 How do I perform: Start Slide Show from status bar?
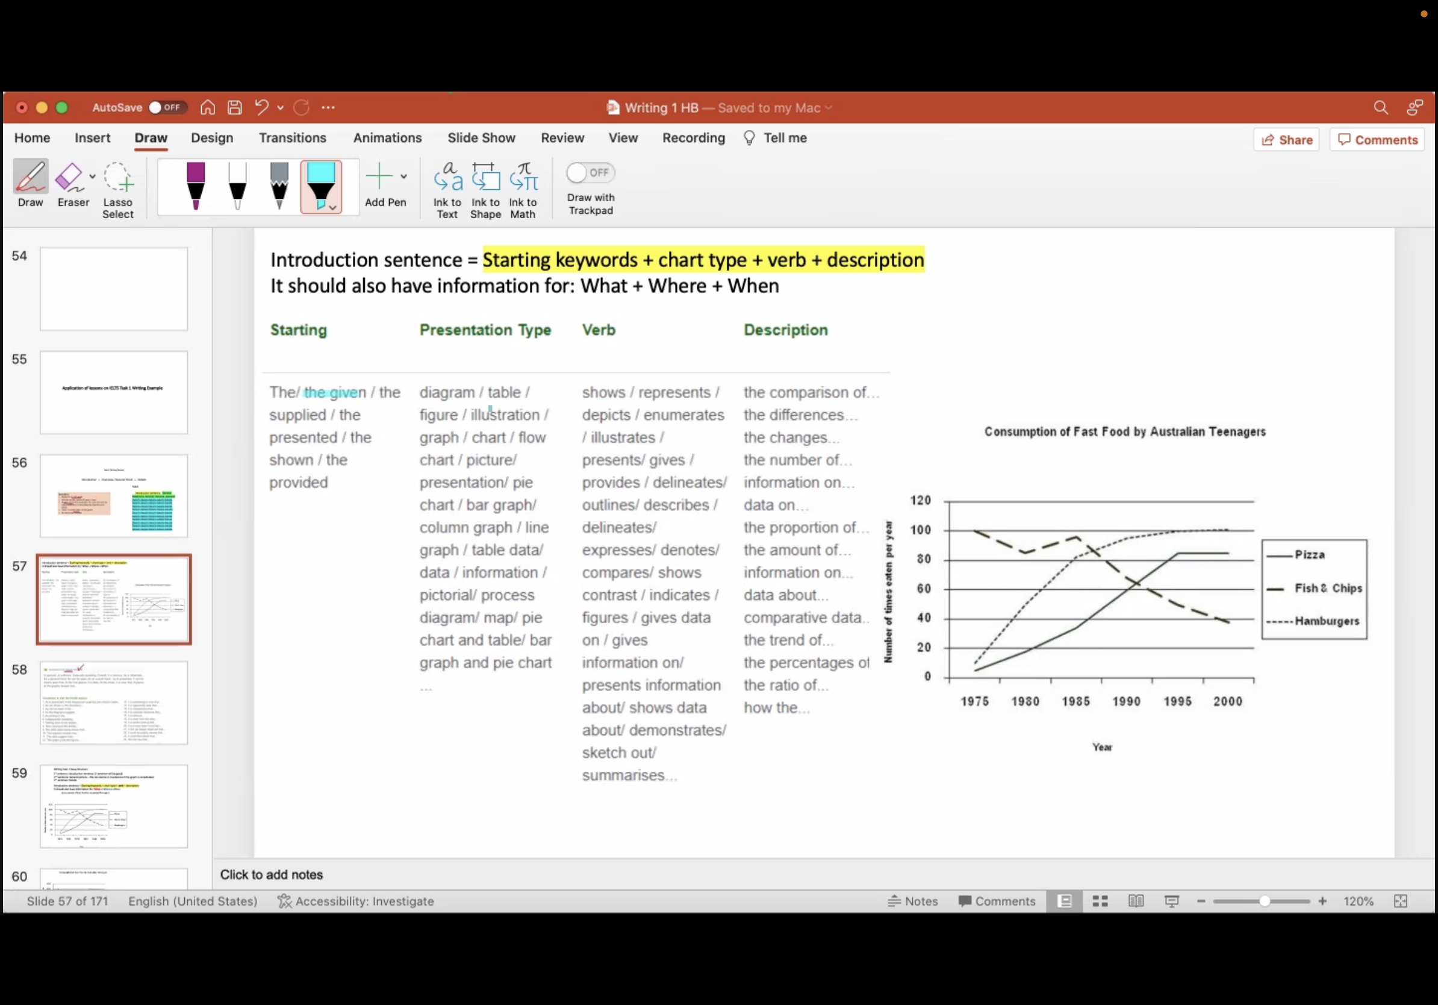[1171, 901]
